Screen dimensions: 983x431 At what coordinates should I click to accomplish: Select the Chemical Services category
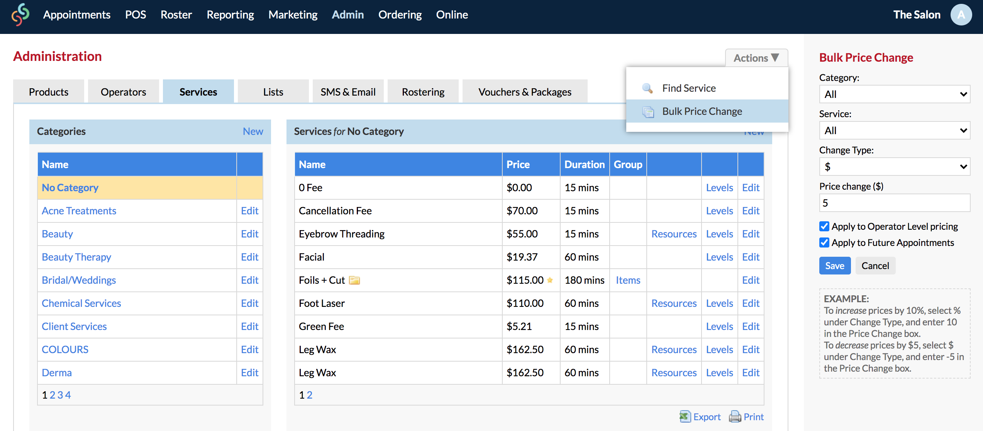coord(81,303)
